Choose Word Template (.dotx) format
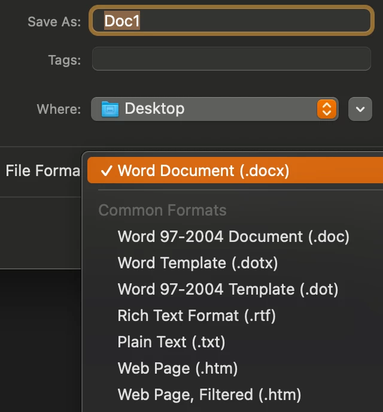383x412 pixels. (197, 263)
